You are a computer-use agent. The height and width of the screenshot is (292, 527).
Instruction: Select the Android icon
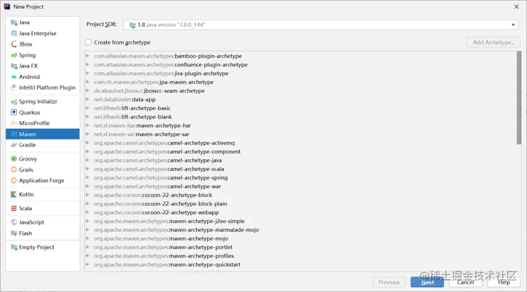14,77
